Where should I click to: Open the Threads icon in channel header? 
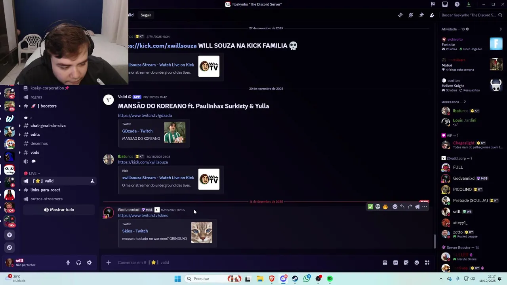point(400,15)
